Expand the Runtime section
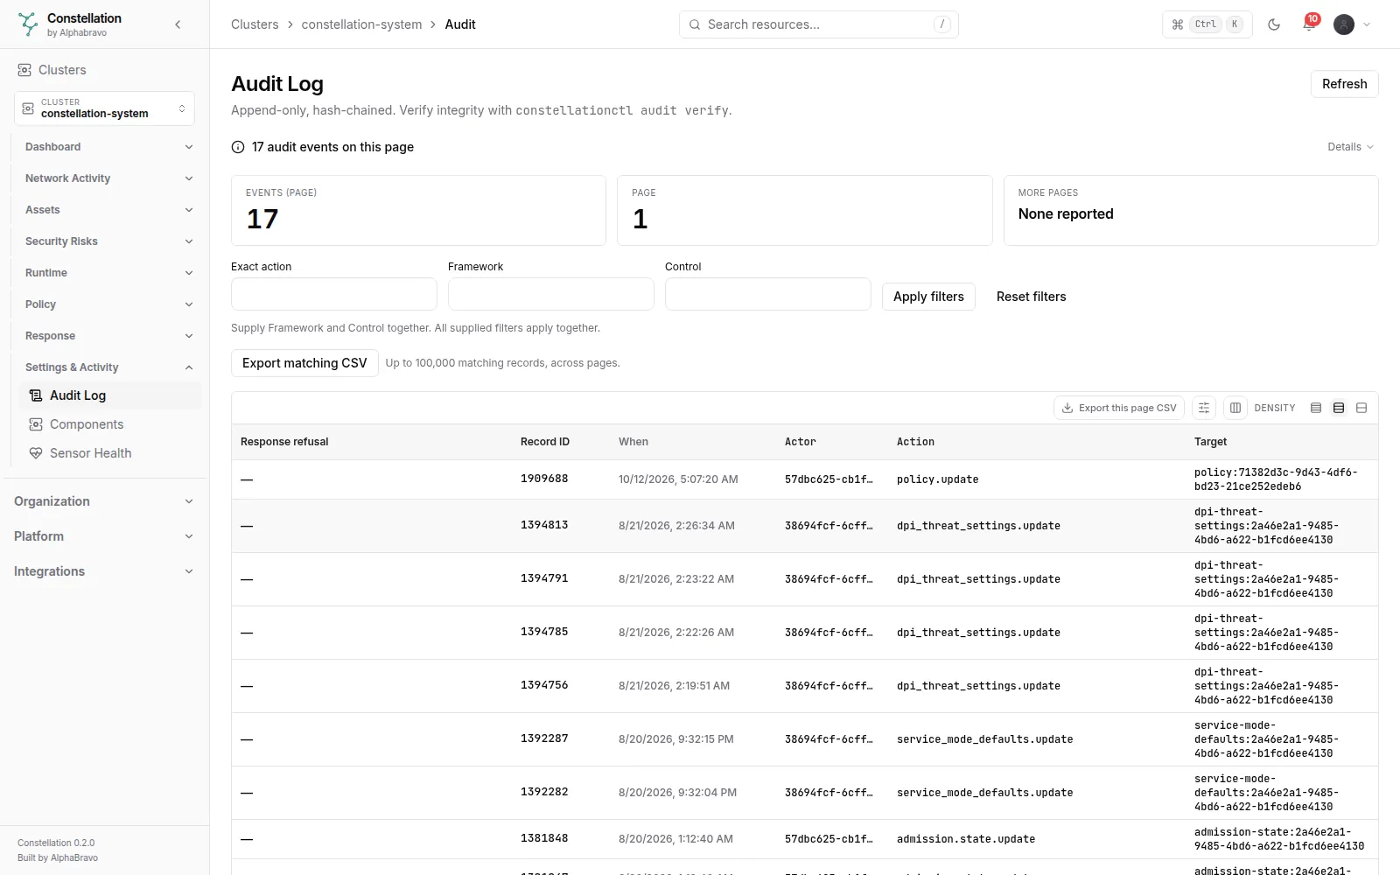This screenshot has height=875, width=1400. tap(108, 273)
